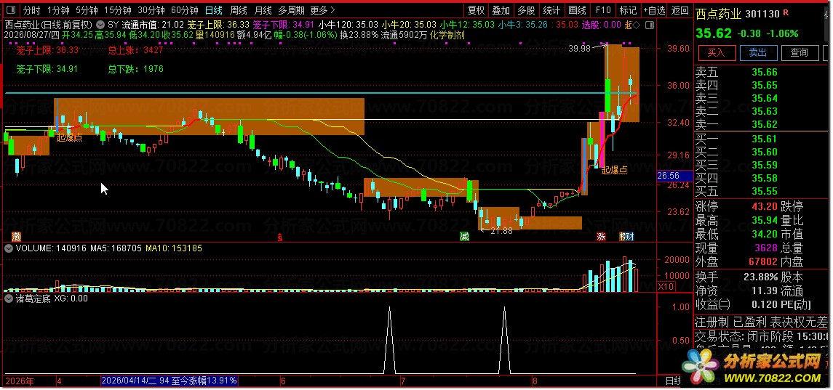Switch to 分时 timeframe

tap(31, 10)
